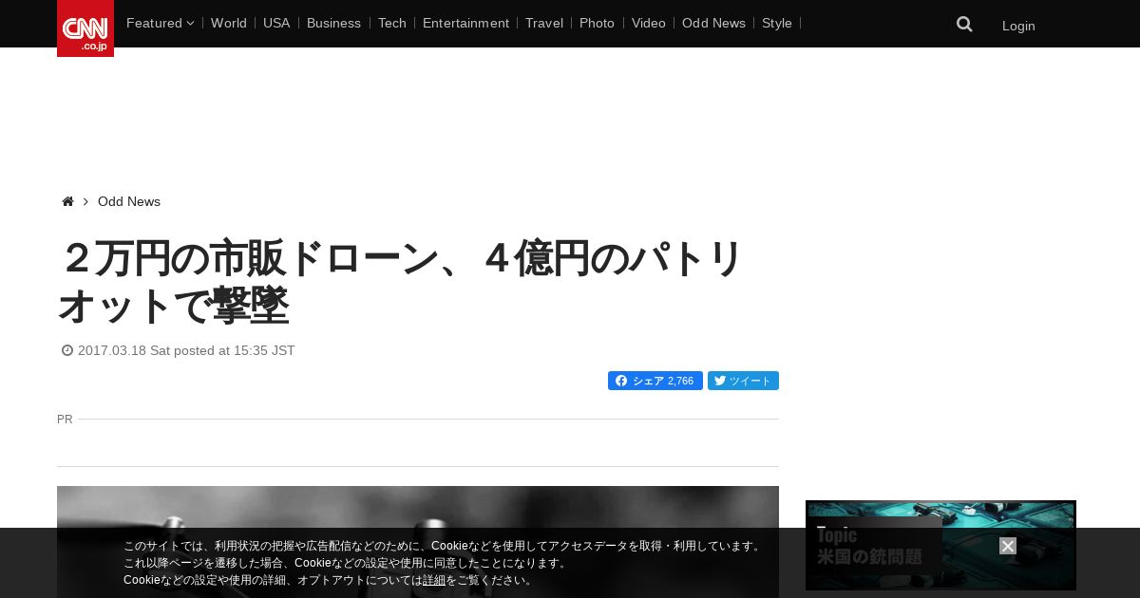
Task: Open the Business section
Action: click(333, 23)
